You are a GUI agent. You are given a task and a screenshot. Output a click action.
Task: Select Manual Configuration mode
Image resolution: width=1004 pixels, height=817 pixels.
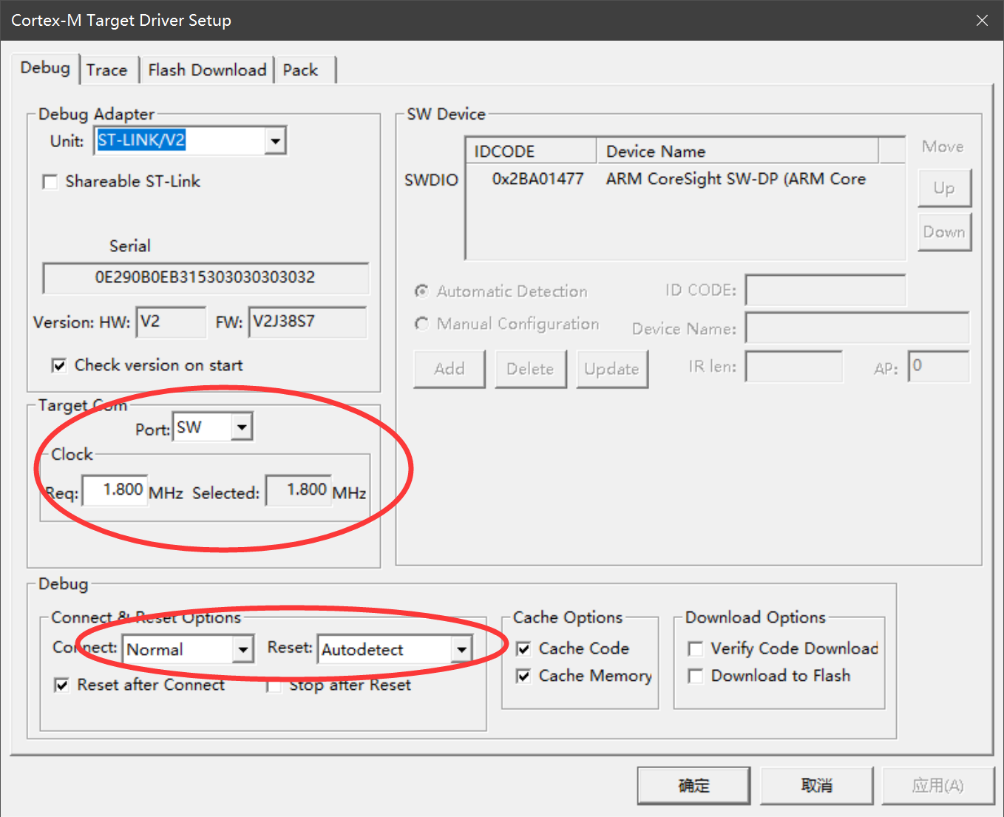(x=421, y=324)
